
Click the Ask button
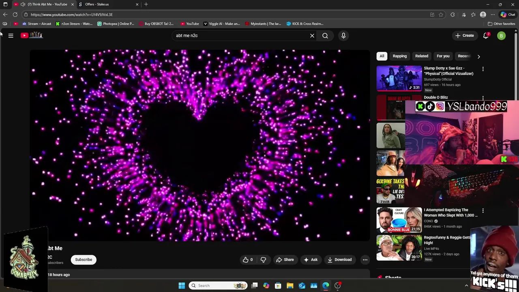[310, 260]
